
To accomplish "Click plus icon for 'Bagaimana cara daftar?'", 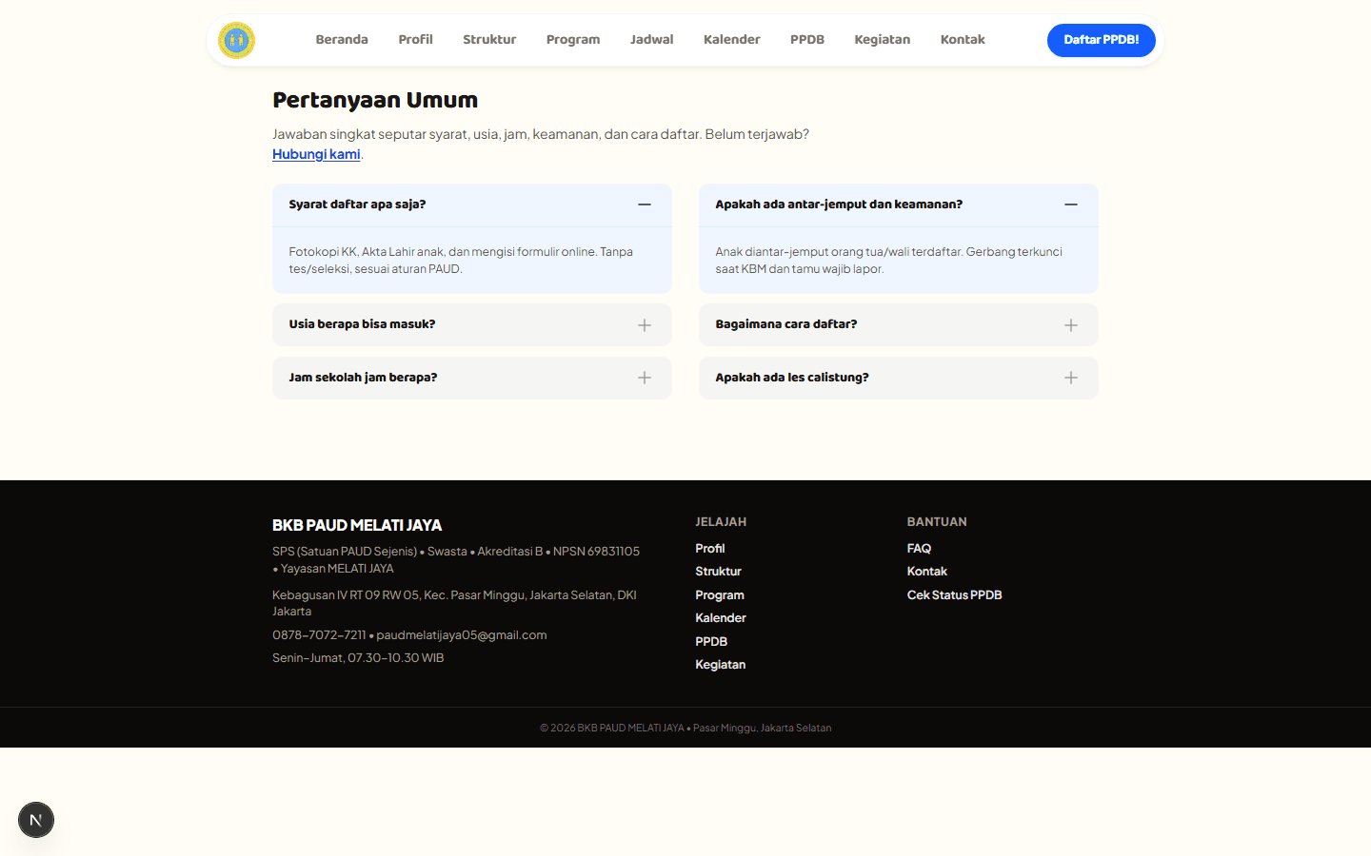I will click(x=1071, y=325).
